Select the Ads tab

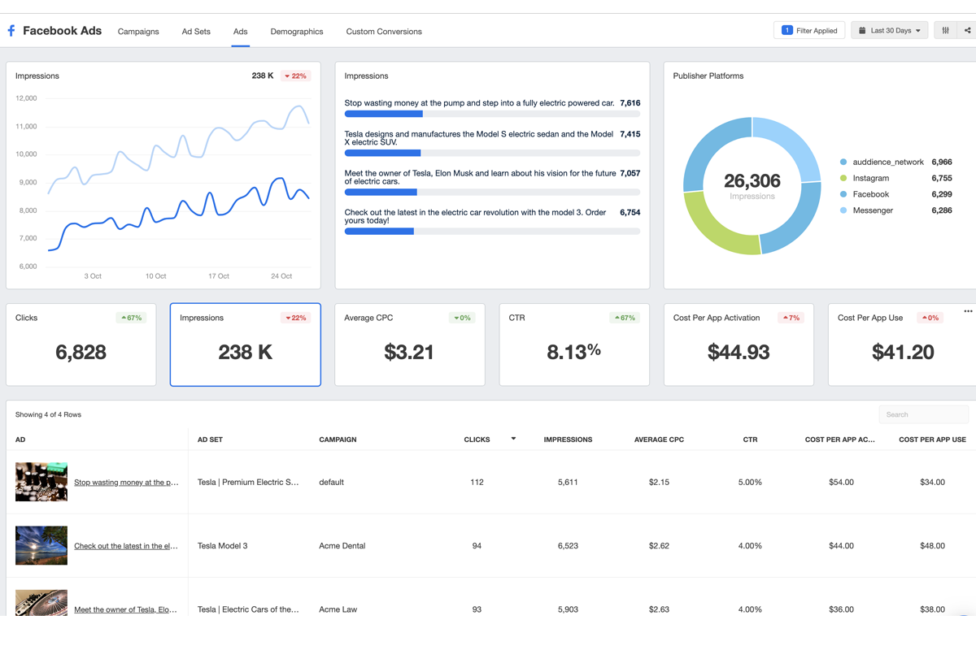240,32
